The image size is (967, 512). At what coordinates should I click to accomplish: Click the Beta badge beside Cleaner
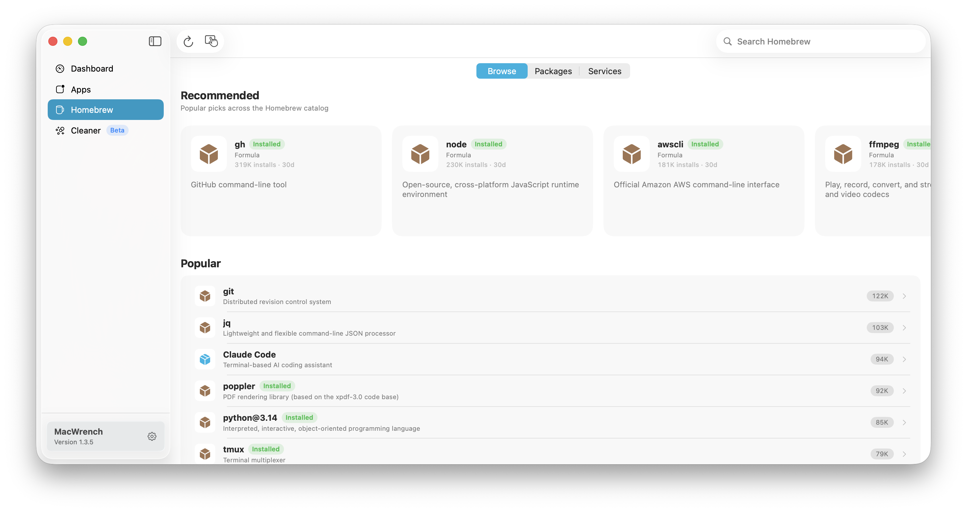point(117,130)
